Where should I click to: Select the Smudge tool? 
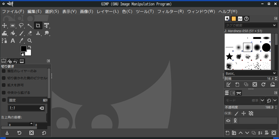tap(46, 33)
